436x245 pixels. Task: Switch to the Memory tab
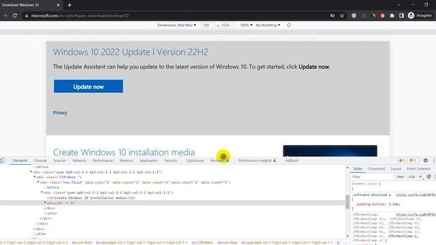126,161
